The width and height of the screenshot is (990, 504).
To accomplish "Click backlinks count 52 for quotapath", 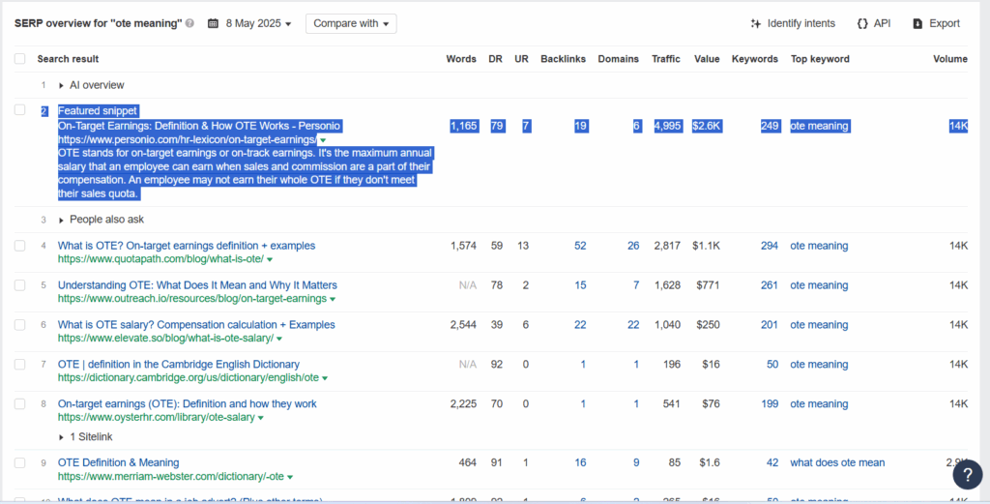I will 580,246.
